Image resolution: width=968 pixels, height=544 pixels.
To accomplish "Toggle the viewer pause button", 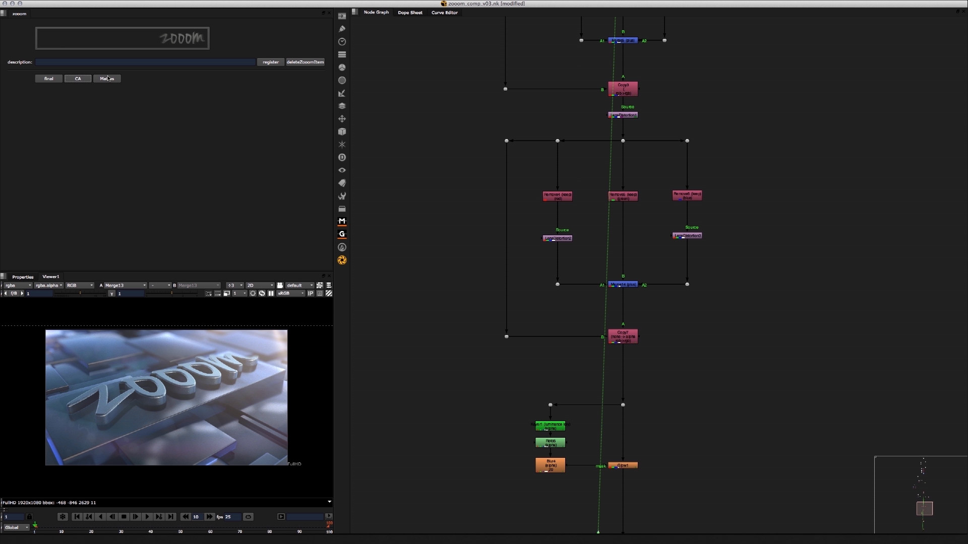I will [x=271, y=293].
